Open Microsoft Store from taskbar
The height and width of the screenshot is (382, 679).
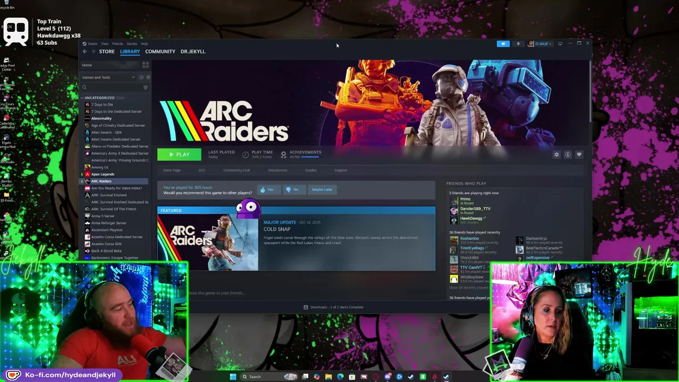pyautogui.click(x=352, y=377)
